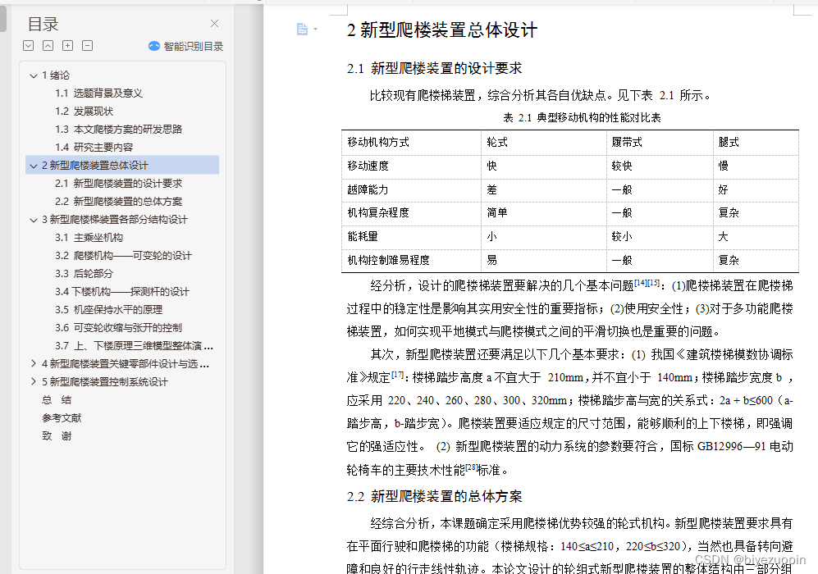Screen dimensions: 818x574
Task: Open 1.4 研究主要内容 entry
Action: pos(94,147)
